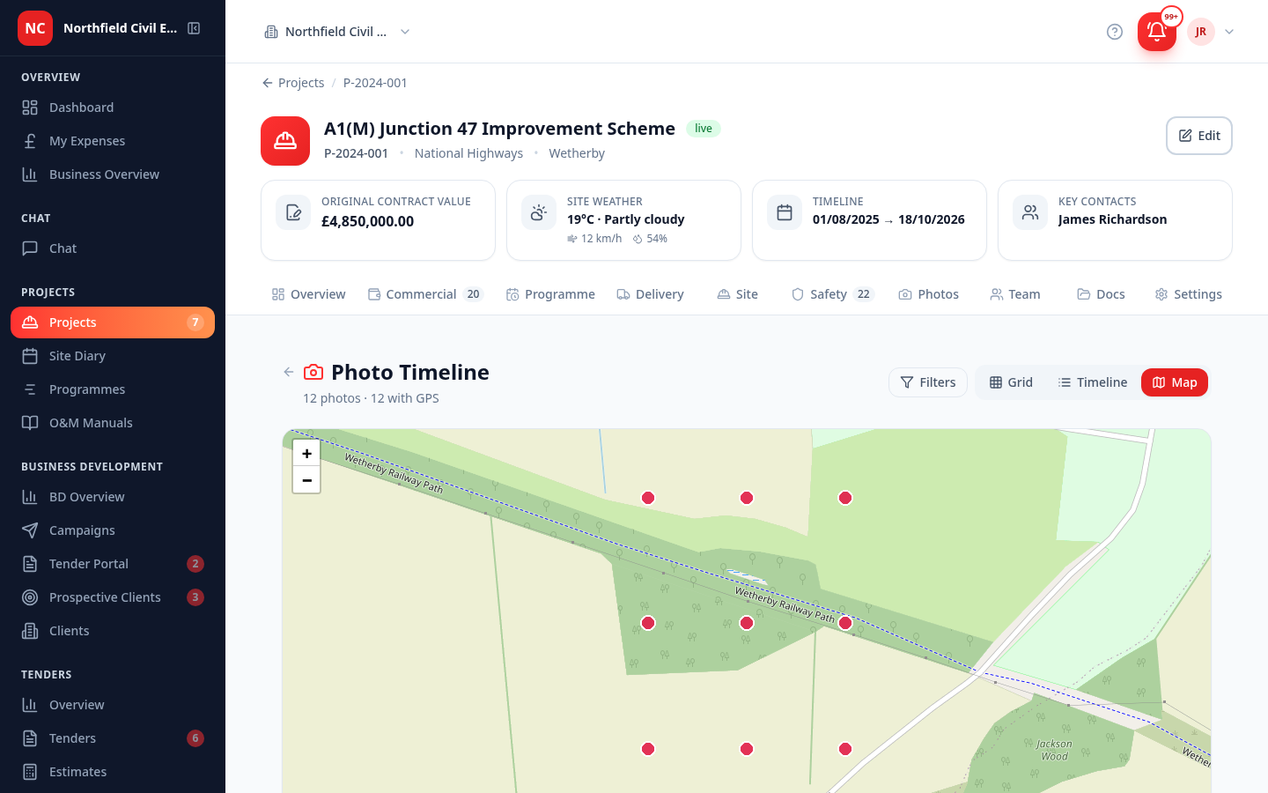This screenshot has height=793, width=1268.
Task: Open Tenders list
Action: 113,738
